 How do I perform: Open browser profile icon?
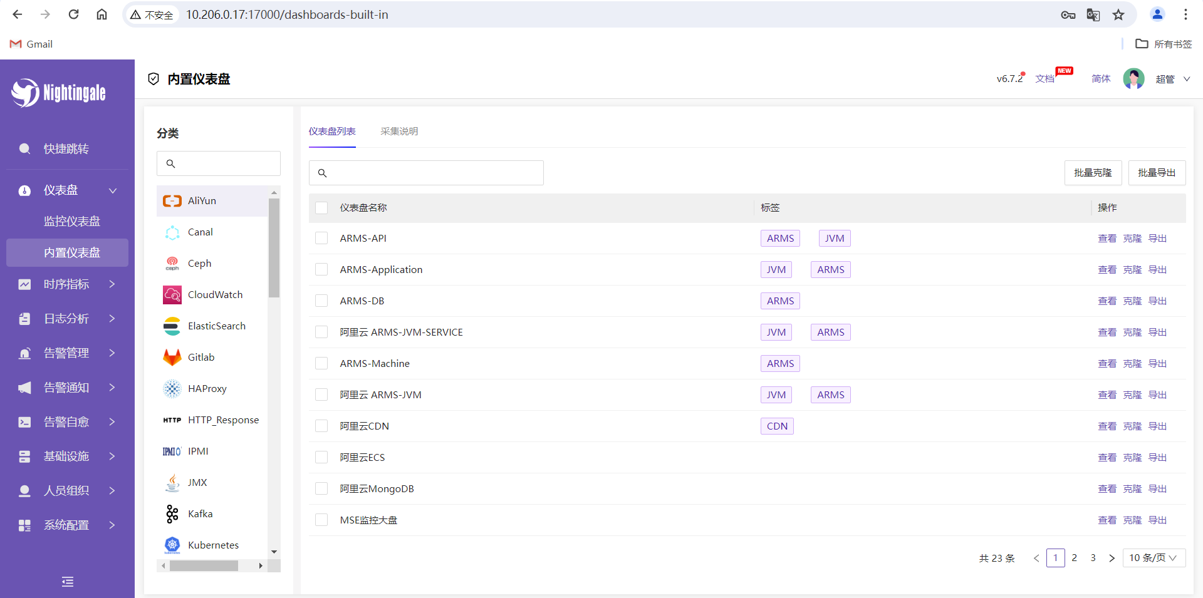1157,14
